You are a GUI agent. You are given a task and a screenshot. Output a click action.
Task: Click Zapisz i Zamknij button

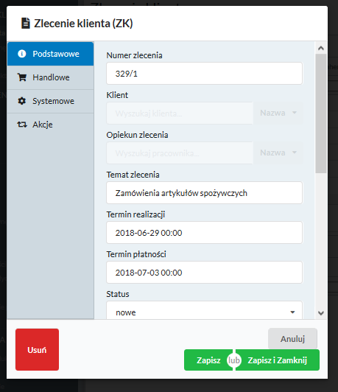pyautogui.click(x=278, y=360)
